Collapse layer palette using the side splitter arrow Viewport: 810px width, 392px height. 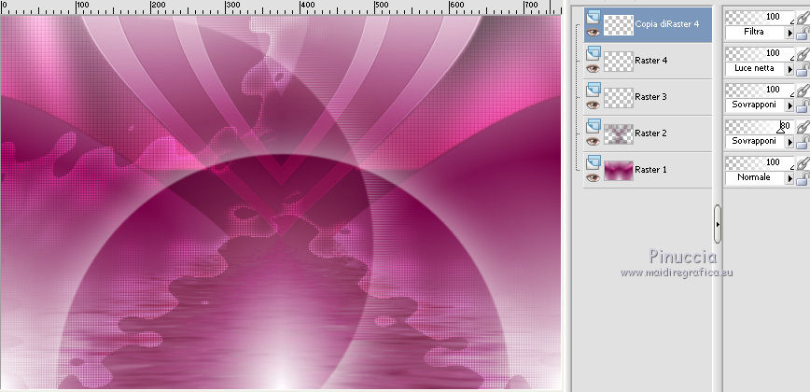[x=718, y=224]
